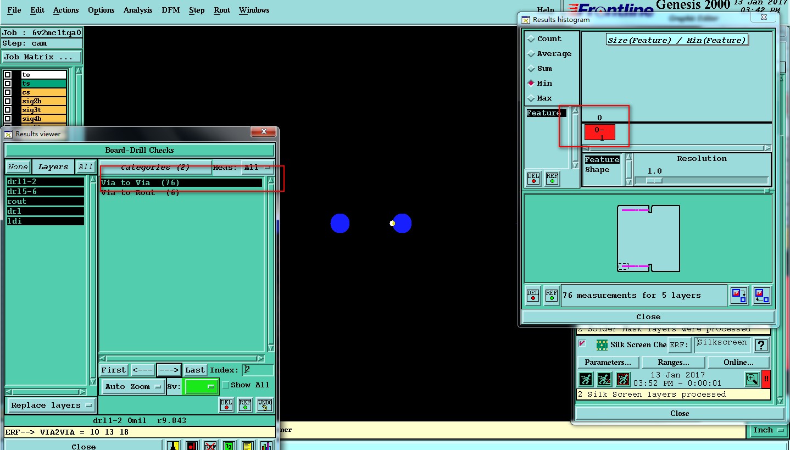Click First result button
Image resolution: width=790 pixels, height=450 pixels.
(114, 370)
